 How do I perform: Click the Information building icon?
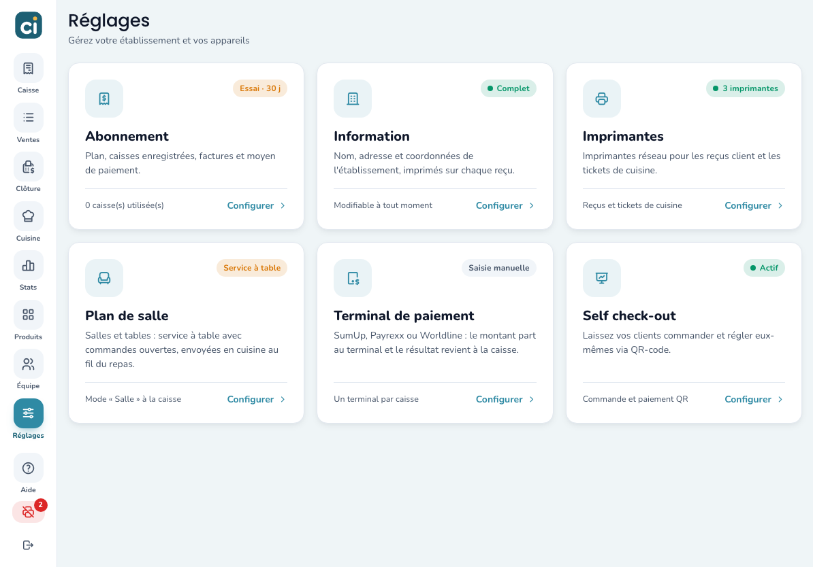(353, 99)
